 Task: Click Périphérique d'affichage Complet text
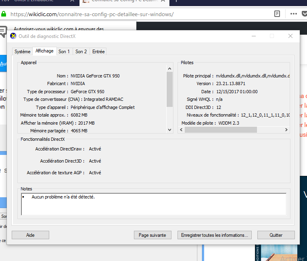tap(102, 107)
